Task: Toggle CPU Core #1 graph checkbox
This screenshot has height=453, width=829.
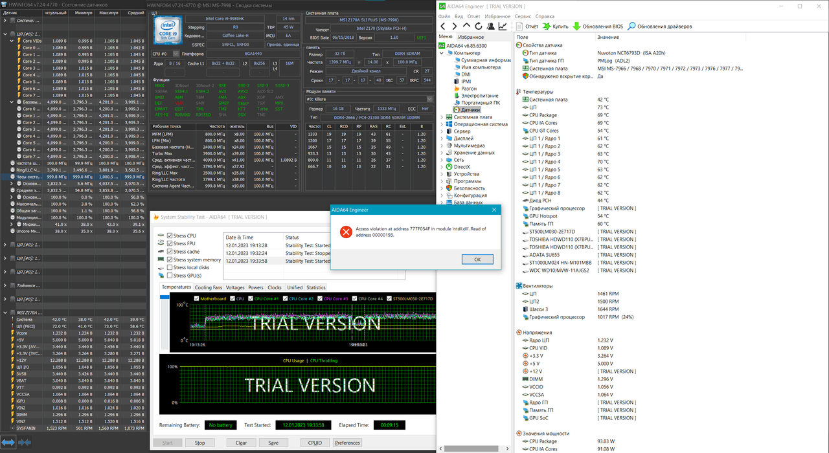Action: 250,298
